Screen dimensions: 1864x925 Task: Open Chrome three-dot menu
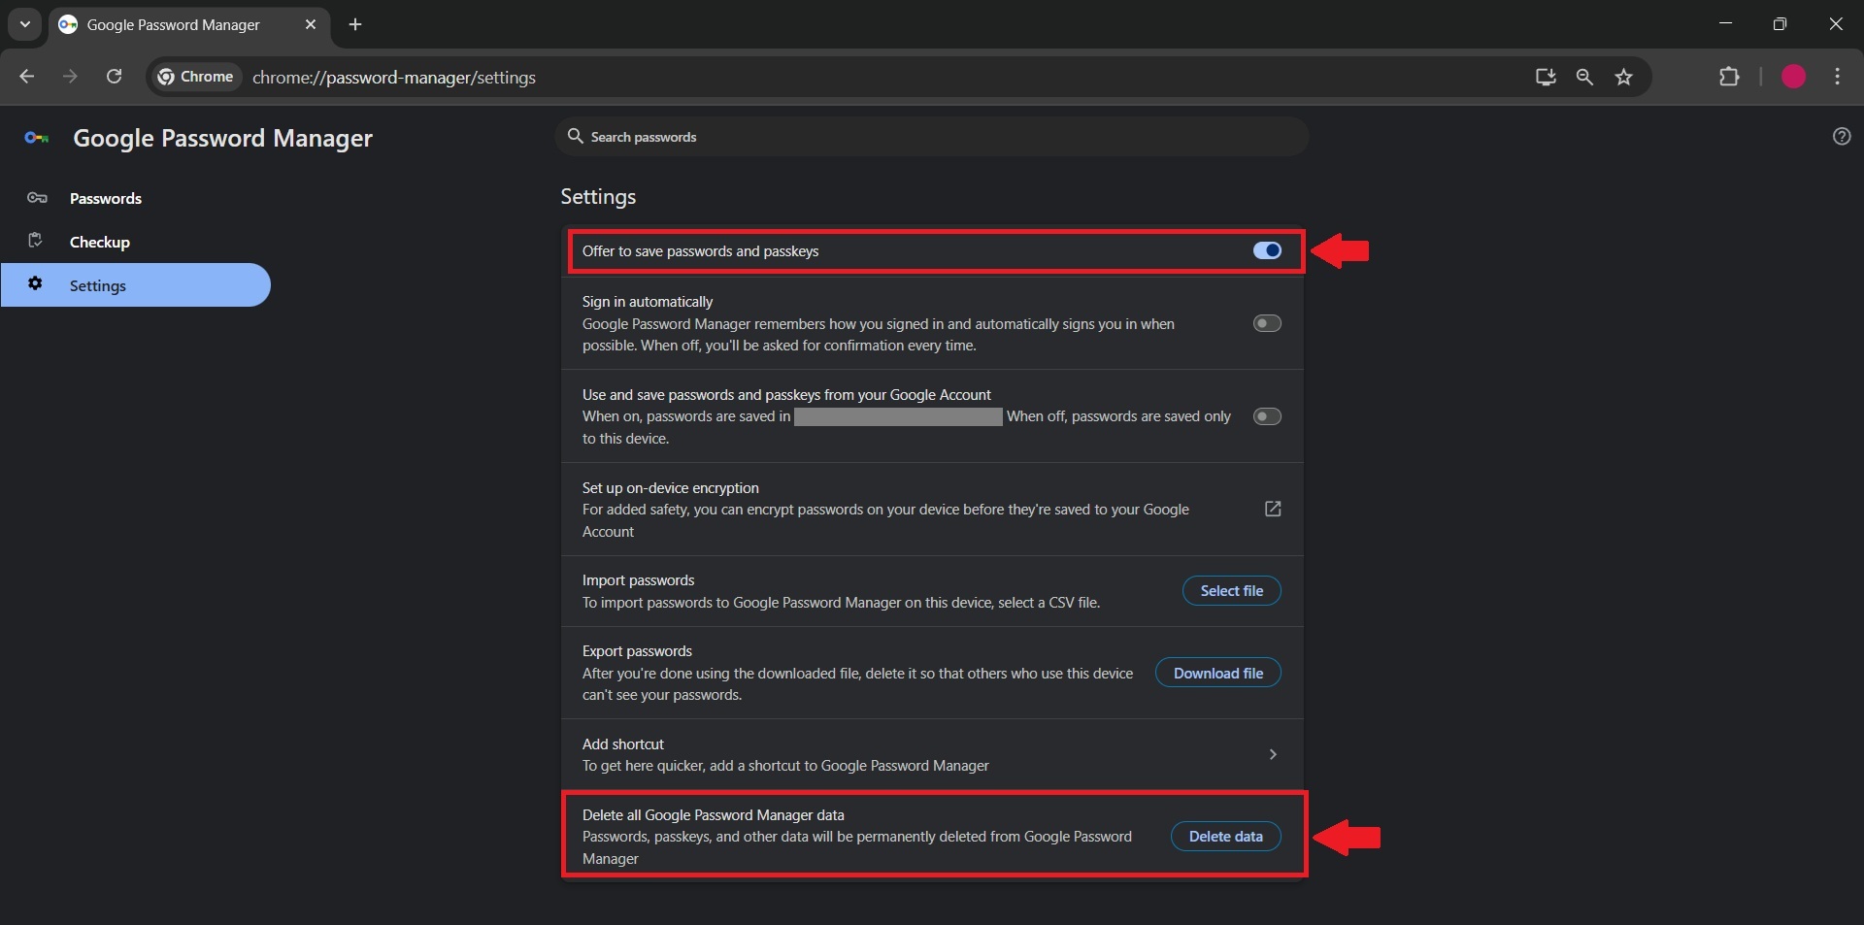pyautogui.click(x=1837, y=77)
